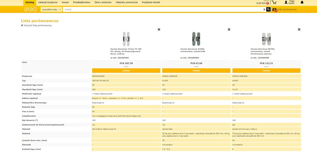
Task: Open the notifications bell icon
Action: pyautogui.click(x=302, y=2)
